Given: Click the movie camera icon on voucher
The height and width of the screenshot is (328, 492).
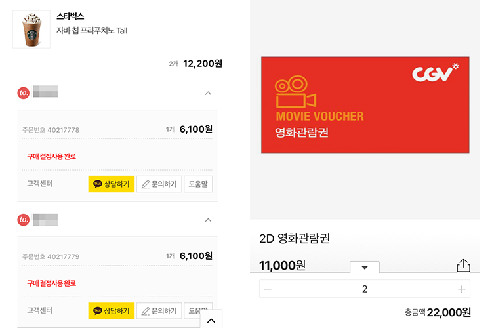Looking at the screenshot, I should pyautogui.click(x=295, y=92).
